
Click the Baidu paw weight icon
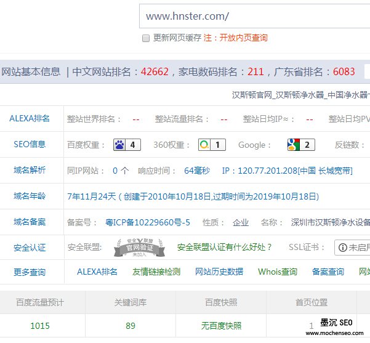coord(119,145)
